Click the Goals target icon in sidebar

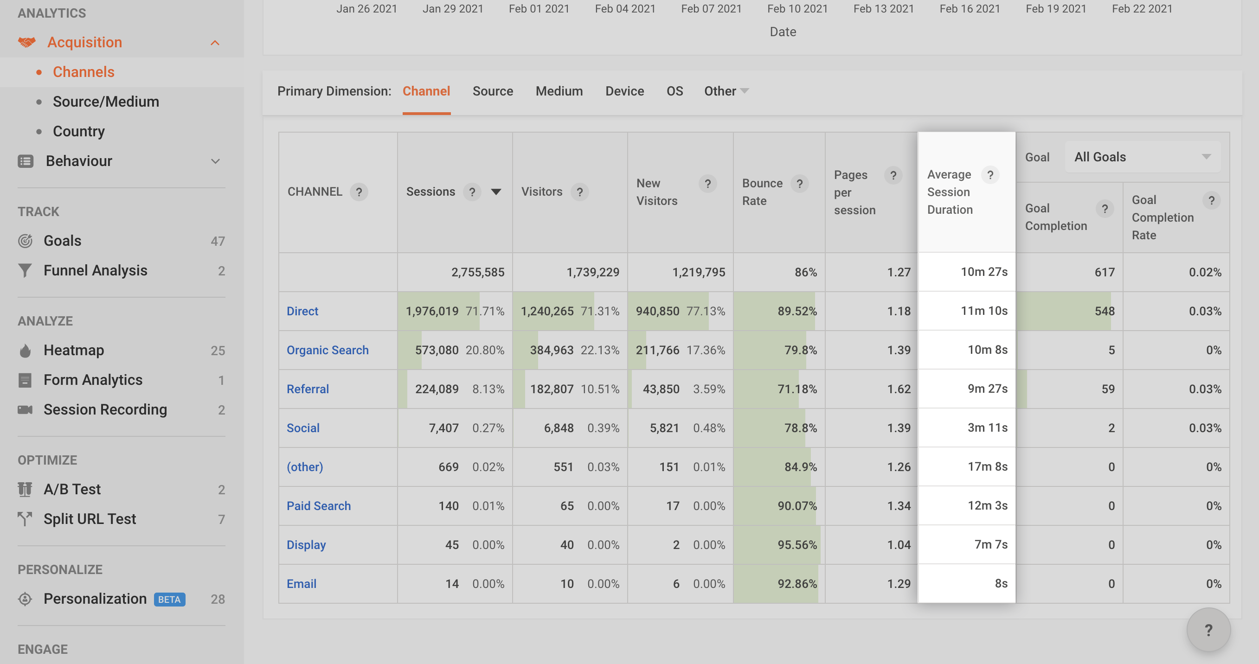click(x=25, y=241)
